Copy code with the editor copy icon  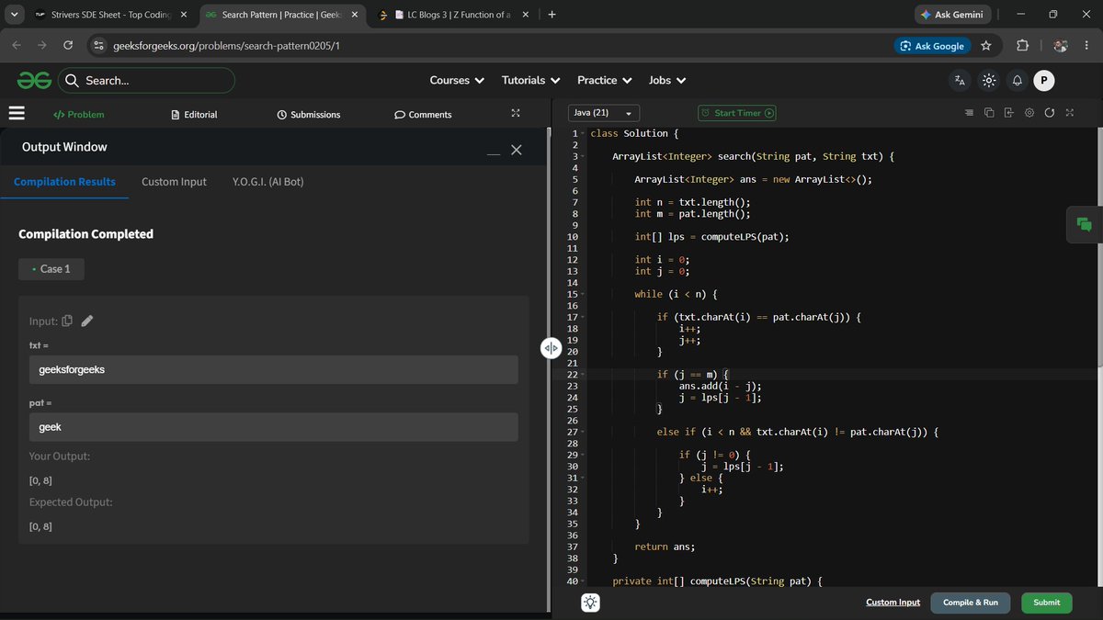point(989,113)
